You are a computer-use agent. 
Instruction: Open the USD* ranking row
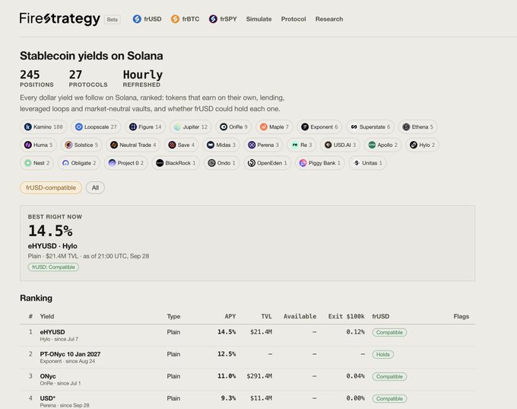pyautogui.click(x=248, y=401)
